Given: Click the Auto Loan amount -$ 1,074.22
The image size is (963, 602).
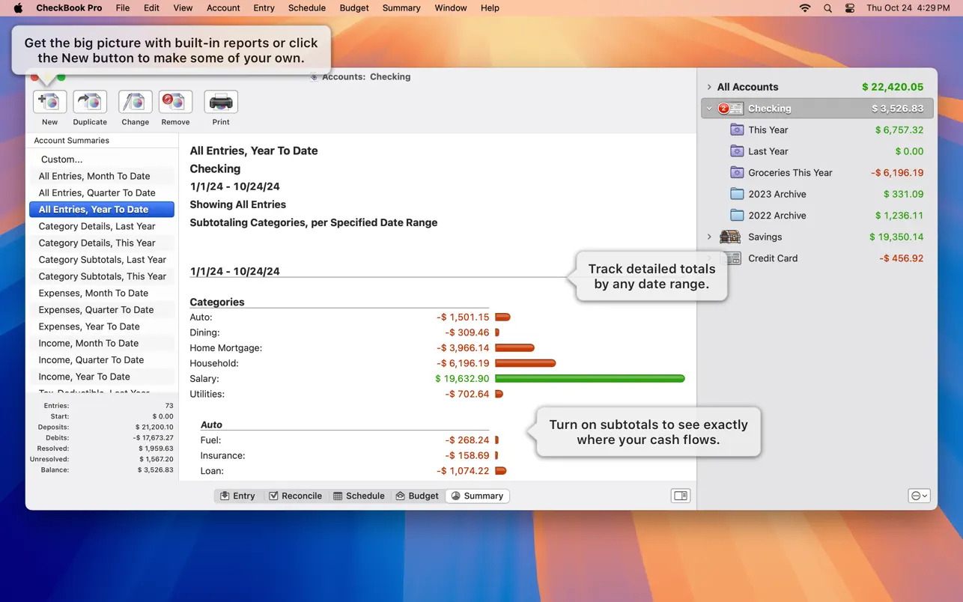Looking at the screenshot, I should (463, 471).
